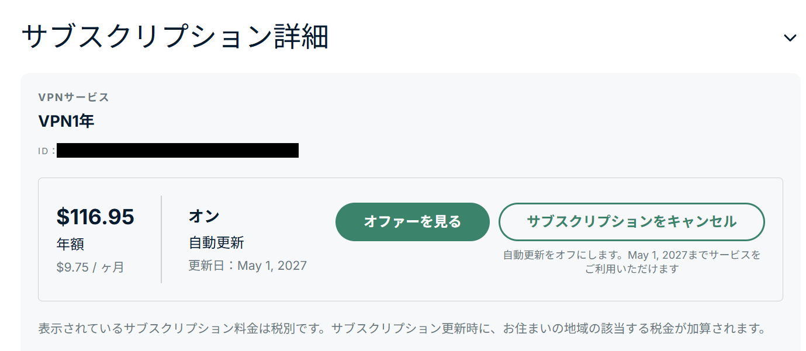This screenshot has height=351, width=806.
Task: Select the VPN1年 plan title
Action: pyautogui.click(x=66, y=121)
